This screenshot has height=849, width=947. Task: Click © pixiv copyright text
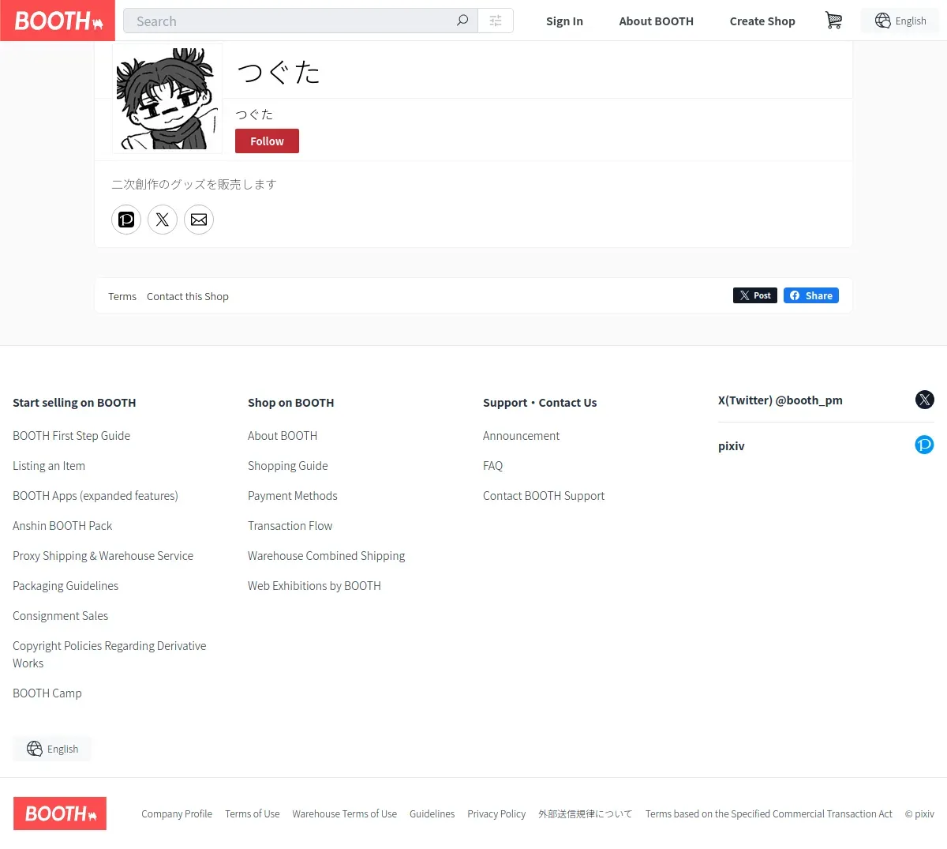(919, 814)
